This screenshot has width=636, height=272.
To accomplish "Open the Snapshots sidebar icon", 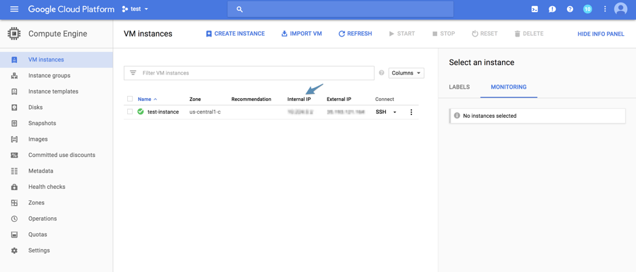I will pyautogui.click(x=14, y=123).
